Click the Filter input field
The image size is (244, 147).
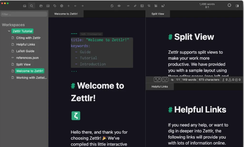24,14
